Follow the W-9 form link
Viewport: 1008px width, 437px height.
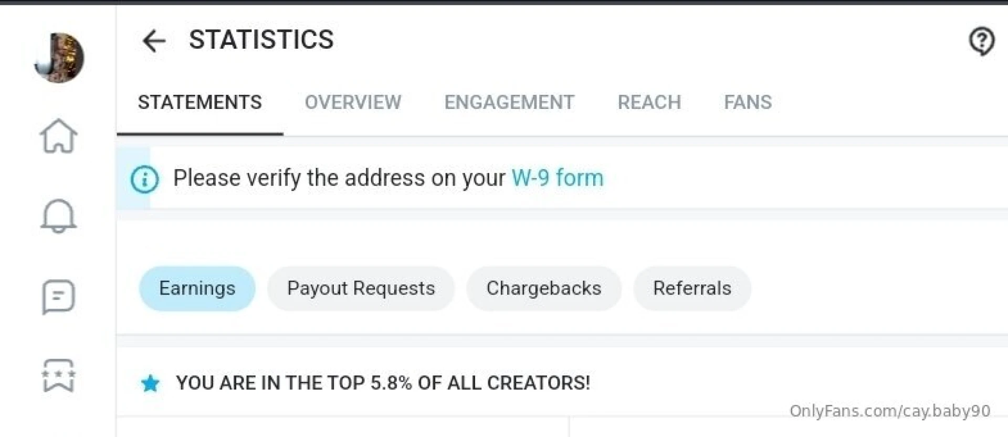point(558,178)
